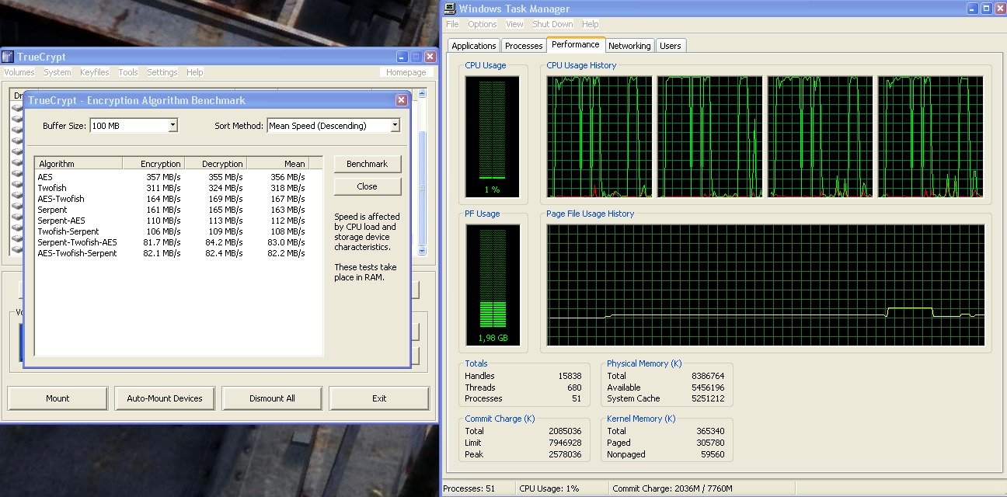Click the Exit button in TrueCrypt
The height and width of the screenshot is (497, 1007).
[379, 398]
